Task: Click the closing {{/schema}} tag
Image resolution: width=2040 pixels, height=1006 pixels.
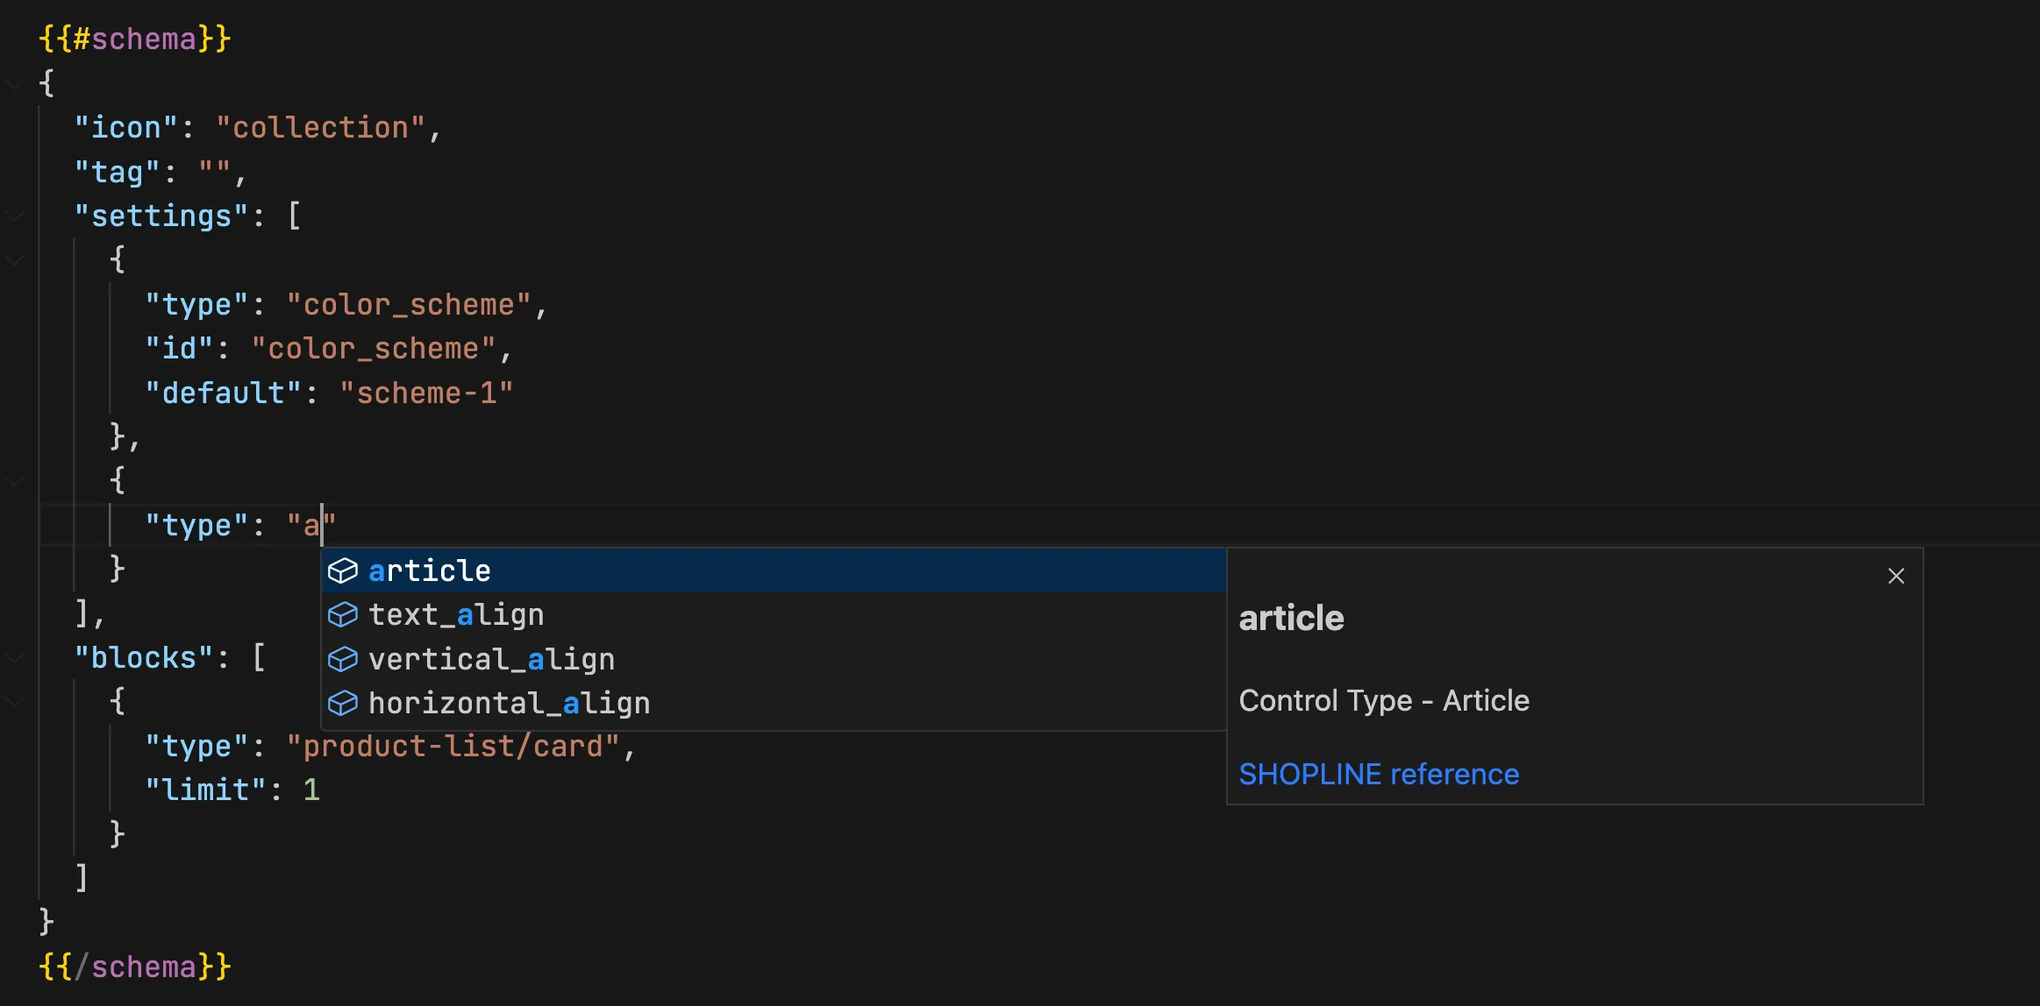Action: tap(135, 967)
